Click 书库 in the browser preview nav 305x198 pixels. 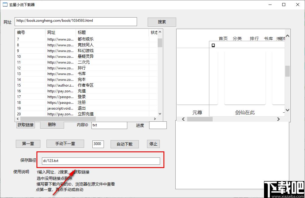(269, 38)
